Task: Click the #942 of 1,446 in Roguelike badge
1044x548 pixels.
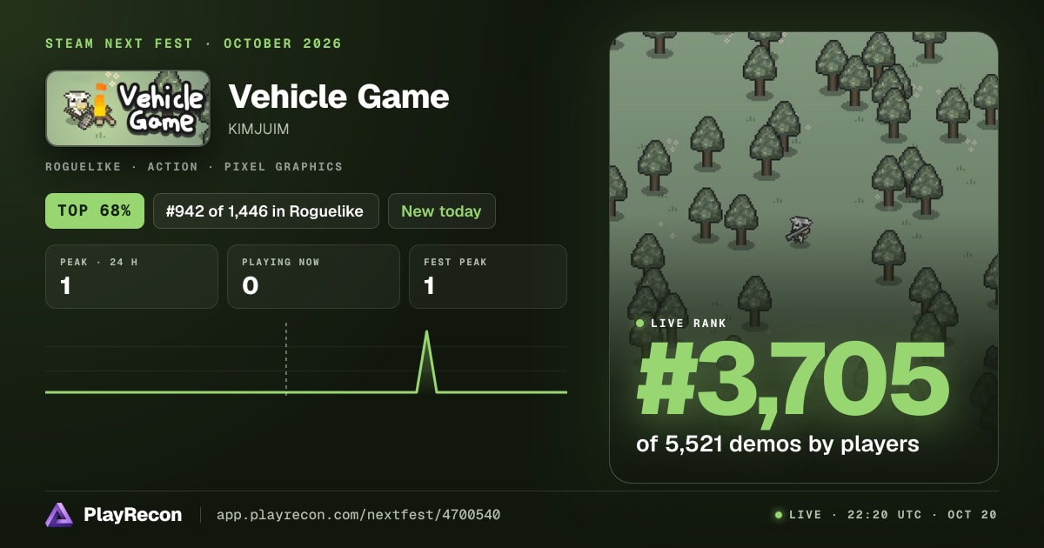Action: coord(266,211)
